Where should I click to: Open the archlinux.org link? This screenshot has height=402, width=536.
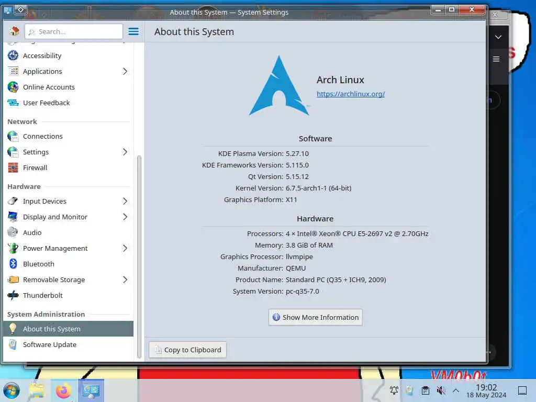(x=351, y=94)
